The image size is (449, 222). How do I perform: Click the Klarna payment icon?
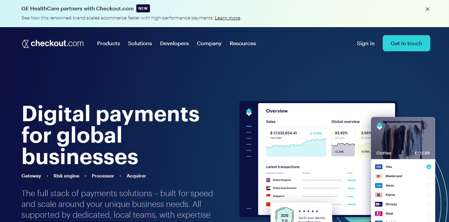(x=379, y=195)
